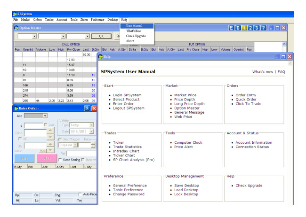306x217 pixels.
Task: Open What's new link in Help header
Action: 263,72
